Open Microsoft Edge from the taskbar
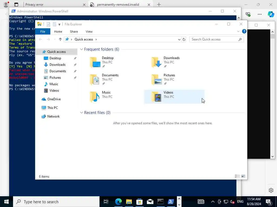 coord(118,202)
